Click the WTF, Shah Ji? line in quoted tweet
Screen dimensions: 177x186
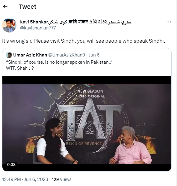(x=20, y=68)
